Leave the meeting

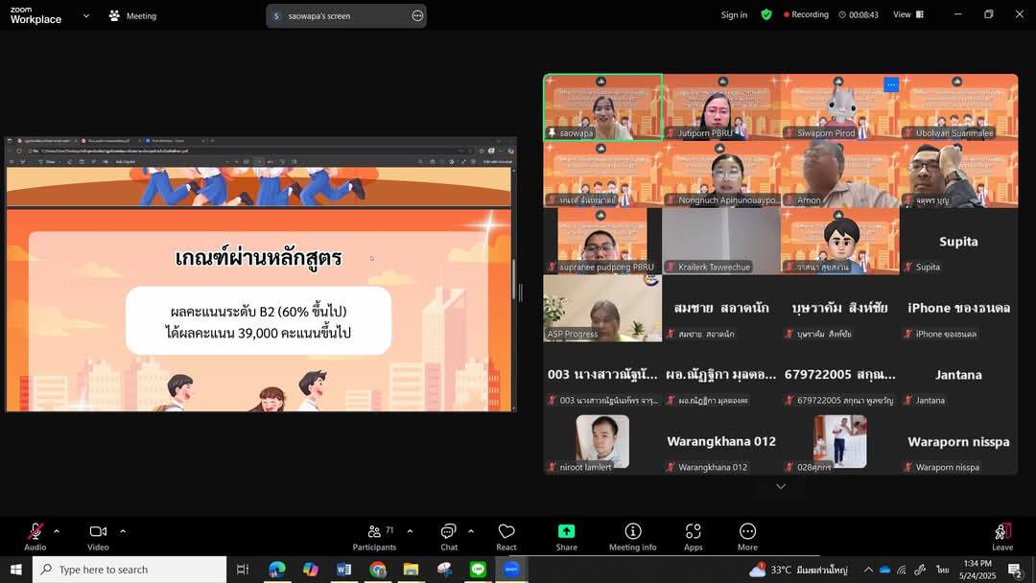(1001, 536)
